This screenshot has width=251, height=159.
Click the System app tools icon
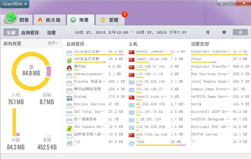69,98
